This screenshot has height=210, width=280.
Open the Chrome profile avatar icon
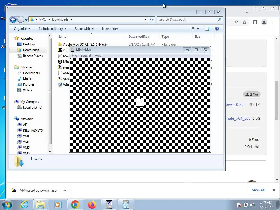pyautogui.click(x=264, y=22)
